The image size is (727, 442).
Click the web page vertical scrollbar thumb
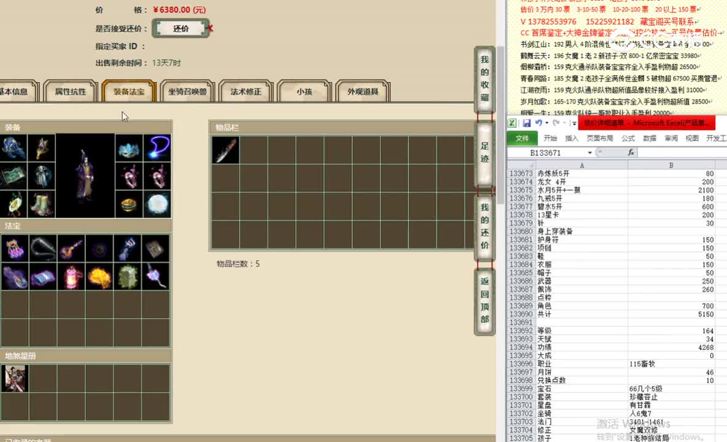pos(500,125)
